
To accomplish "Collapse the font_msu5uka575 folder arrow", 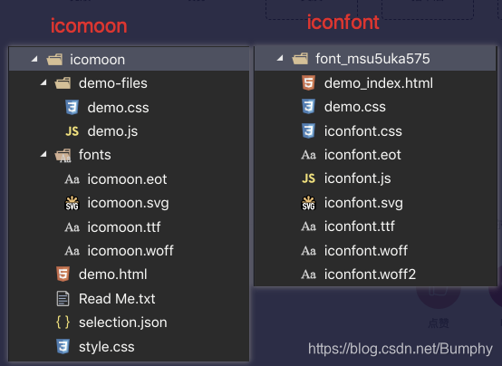I will 280,58.
